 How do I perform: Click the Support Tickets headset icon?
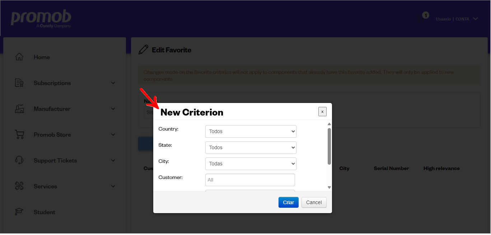pyautogui.click(x=19, y=160)
